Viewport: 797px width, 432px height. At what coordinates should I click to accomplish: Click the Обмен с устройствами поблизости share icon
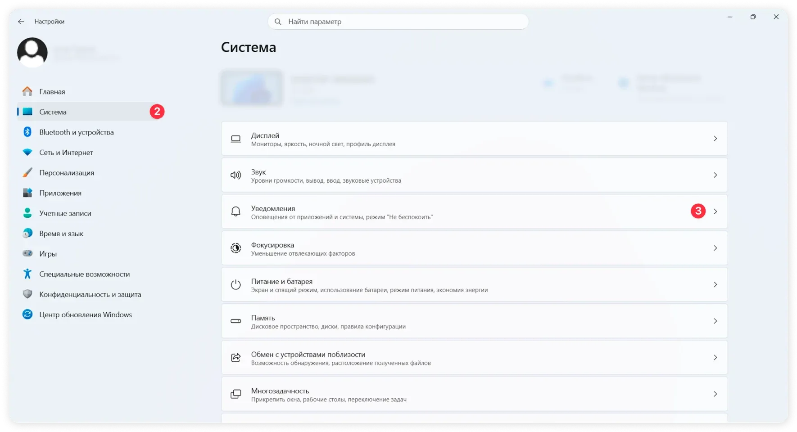pos(235,357)
